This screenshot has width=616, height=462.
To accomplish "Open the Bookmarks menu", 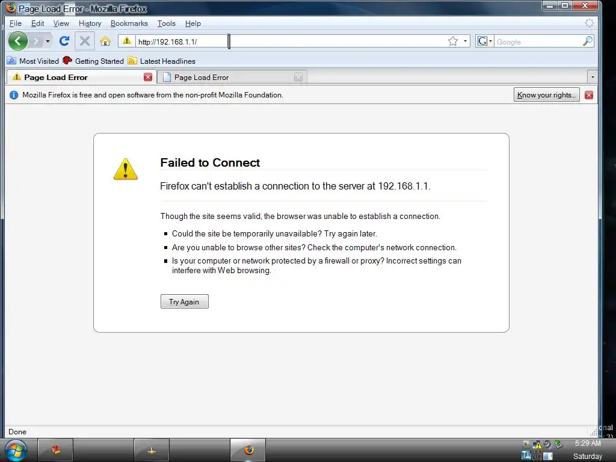I will (129, 23).
